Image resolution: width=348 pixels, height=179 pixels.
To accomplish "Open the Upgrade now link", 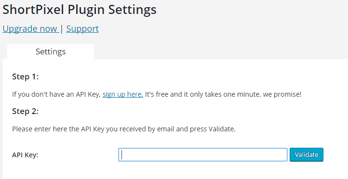I will pos(31,29).
